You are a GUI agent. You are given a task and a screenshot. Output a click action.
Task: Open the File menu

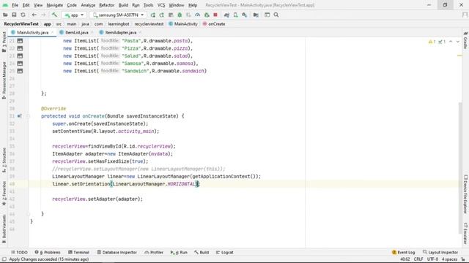point(15,5)
